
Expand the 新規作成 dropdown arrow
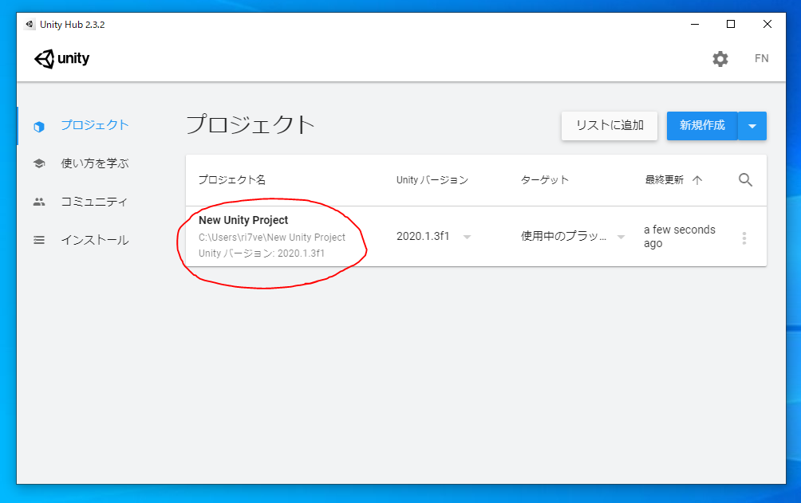(752, 126)
